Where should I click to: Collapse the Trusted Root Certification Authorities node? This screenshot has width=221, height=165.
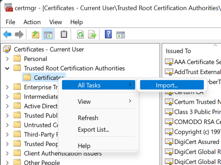pos(7,68)
